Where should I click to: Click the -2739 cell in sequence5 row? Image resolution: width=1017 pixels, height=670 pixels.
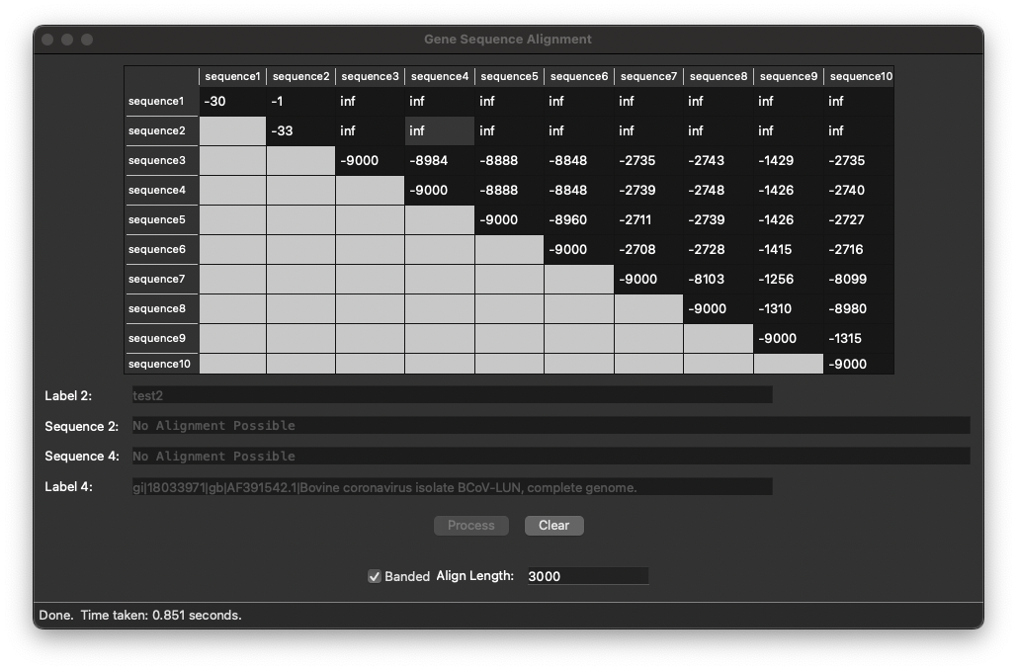pos(719,219)
